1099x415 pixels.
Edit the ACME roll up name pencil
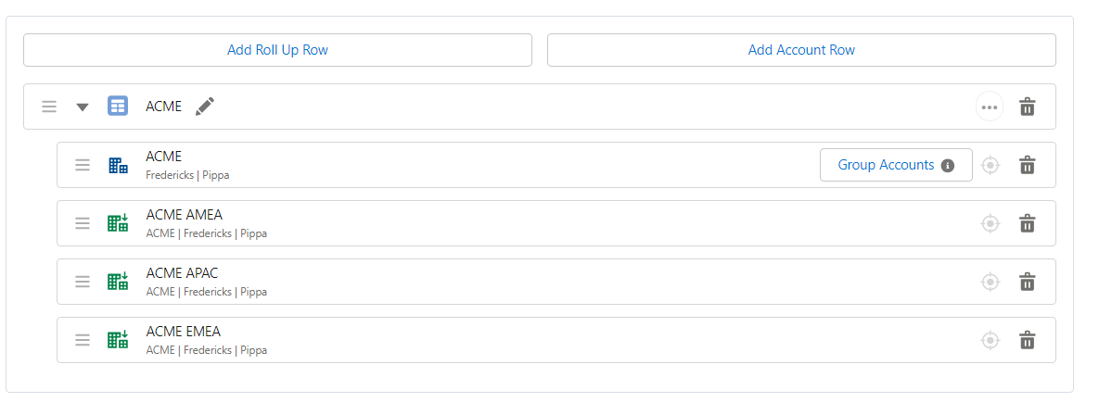click(x=205, y=107)
